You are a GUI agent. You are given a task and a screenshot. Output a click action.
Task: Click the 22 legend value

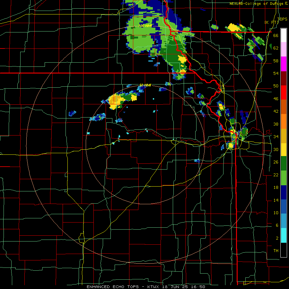[x=276, y=175]
